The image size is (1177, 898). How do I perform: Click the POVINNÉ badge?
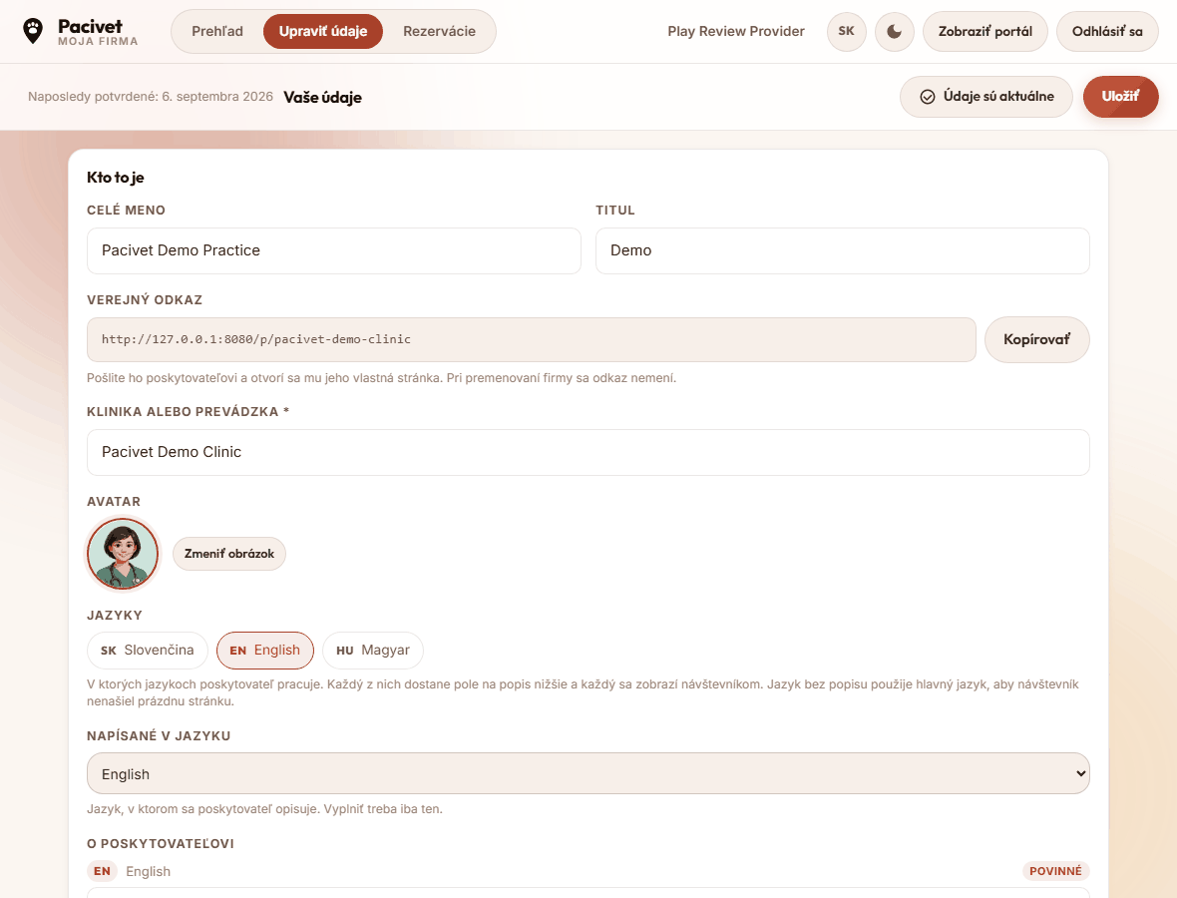1055,871
